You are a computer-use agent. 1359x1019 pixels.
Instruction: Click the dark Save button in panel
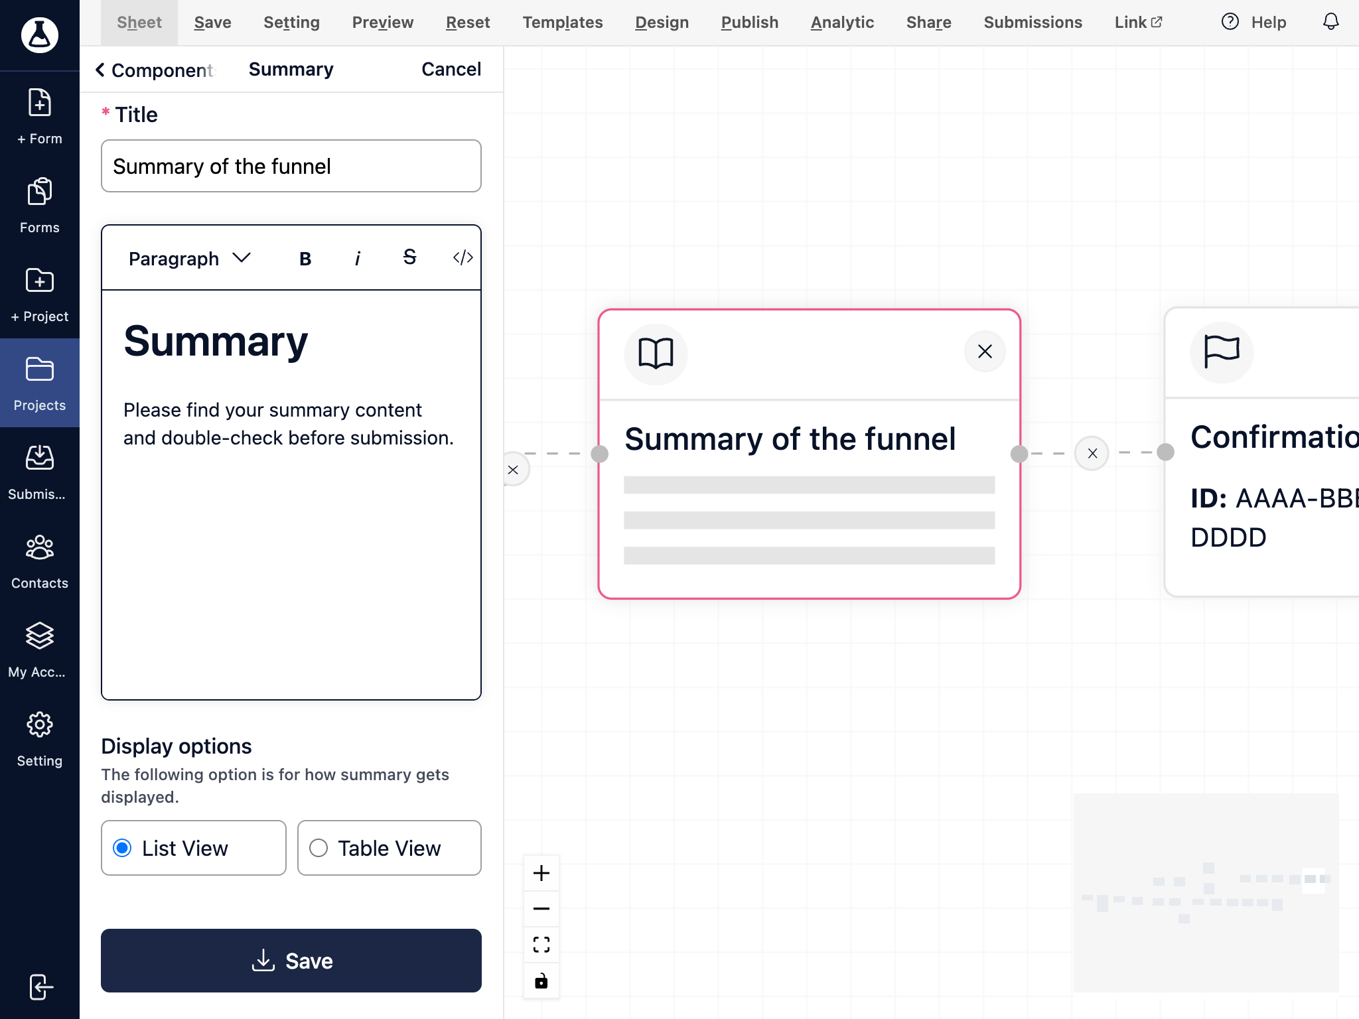pyautogui.click(x=291, y=961)
